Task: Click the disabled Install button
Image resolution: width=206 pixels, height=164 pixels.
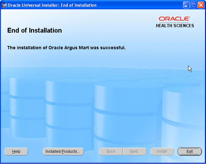Action: tap(162, 152)
